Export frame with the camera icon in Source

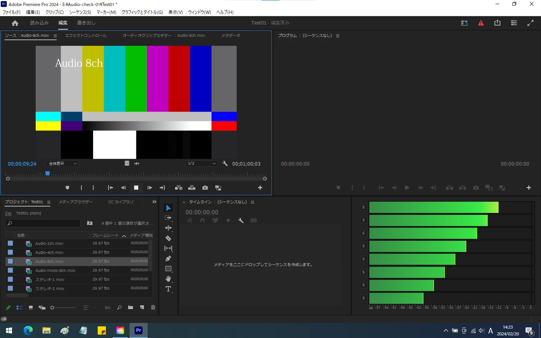pyautogui.click(x=205, y=188)
